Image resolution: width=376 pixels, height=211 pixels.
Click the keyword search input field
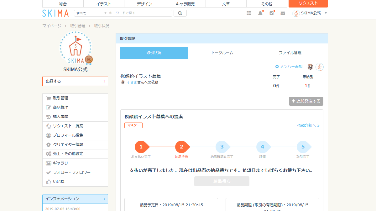(140, 13)
